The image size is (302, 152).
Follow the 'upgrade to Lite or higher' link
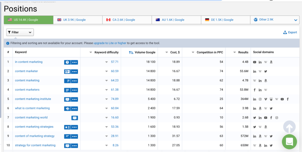(110, 43)
